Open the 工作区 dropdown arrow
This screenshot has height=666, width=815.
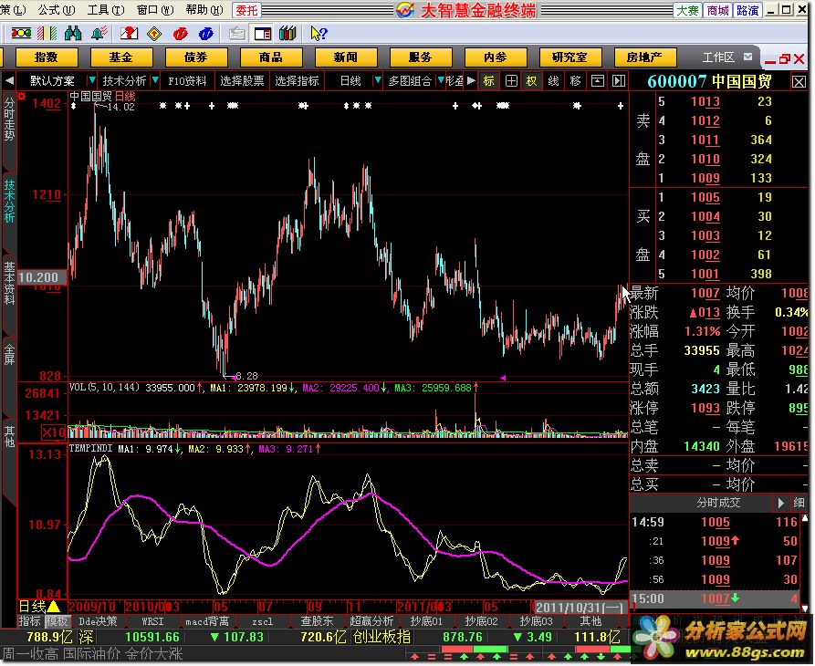click(748, 57)
